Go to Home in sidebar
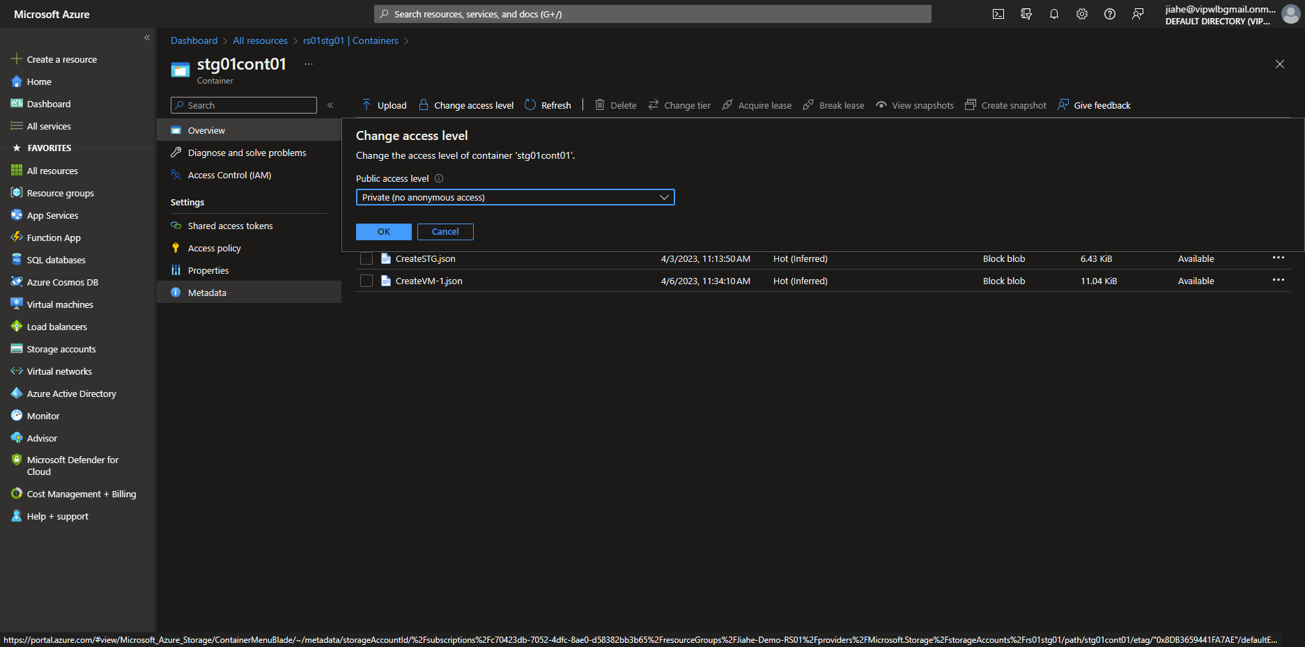This screenshot has height=647, width=1305. pyautogui.click(x=78, y=81)
